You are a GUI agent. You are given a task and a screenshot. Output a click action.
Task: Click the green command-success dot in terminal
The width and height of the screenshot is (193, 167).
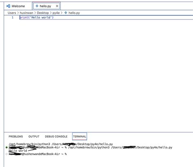(7, 147)
